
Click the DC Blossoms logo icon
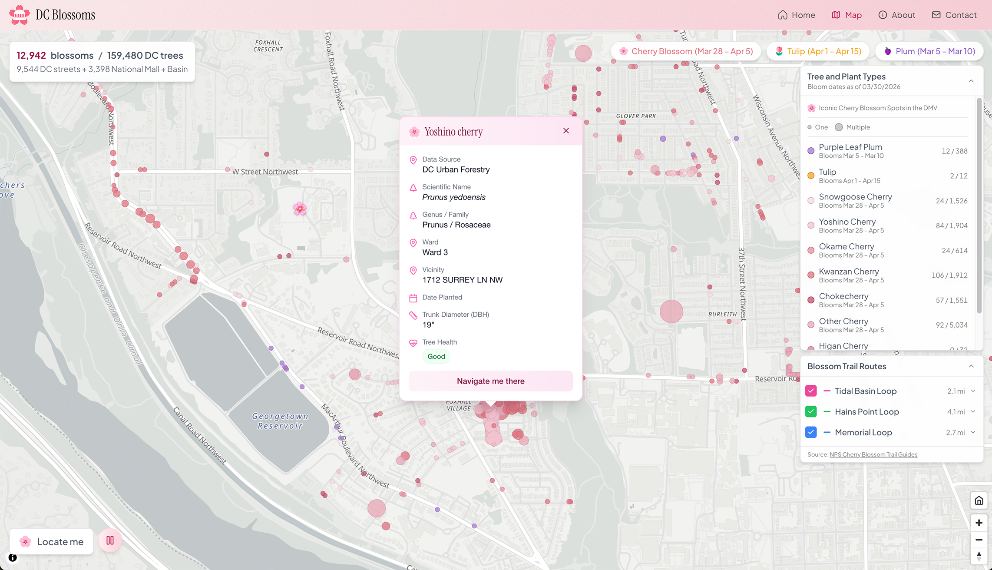point(20,15)
